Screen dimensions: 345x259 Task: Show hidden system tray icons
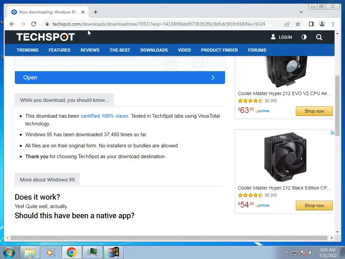286,253
